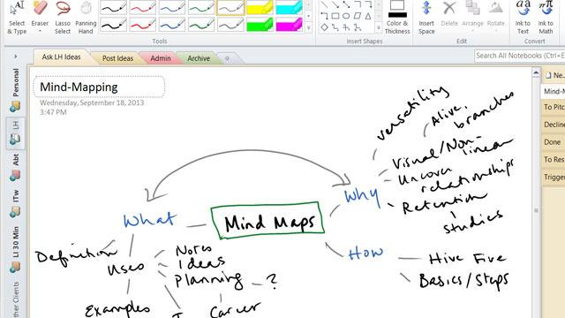Click the page scrollbar up arrow
Viewport: 565px width, 318px height.
pyautogui.click(x=536, y=72)
